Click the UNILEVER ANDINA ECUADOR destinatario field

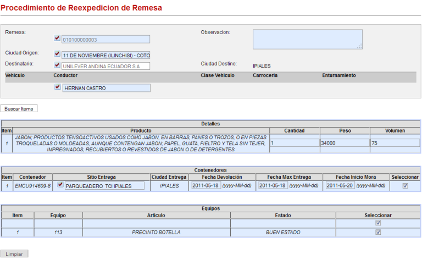105,67
